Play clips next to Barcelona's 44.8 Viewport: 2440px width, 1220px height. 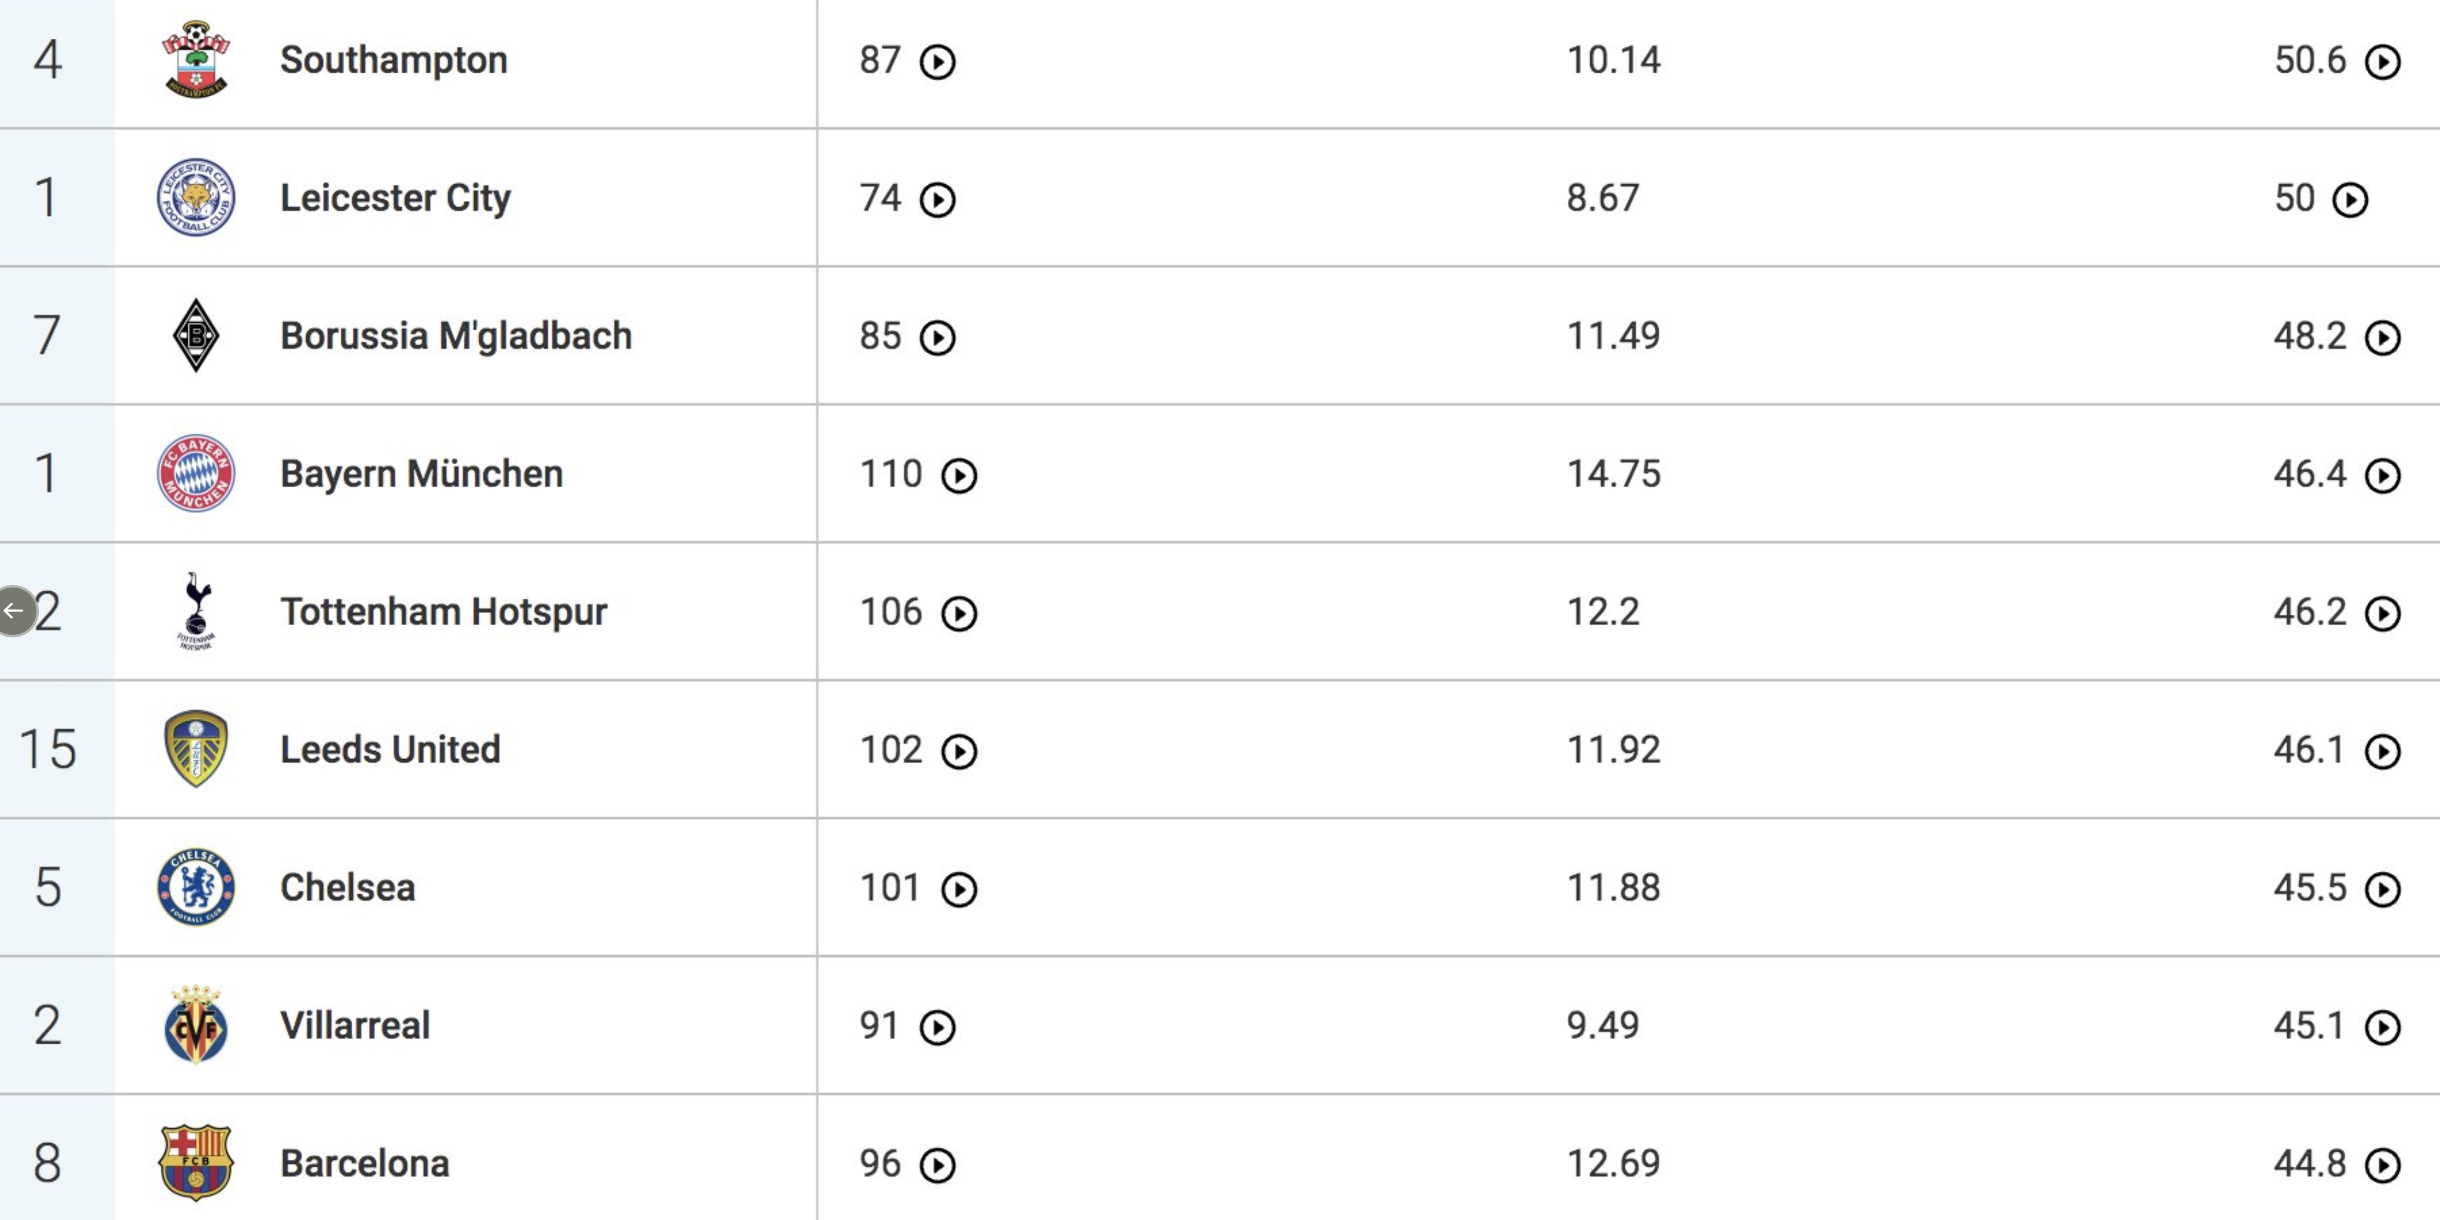point(2382,1166)
